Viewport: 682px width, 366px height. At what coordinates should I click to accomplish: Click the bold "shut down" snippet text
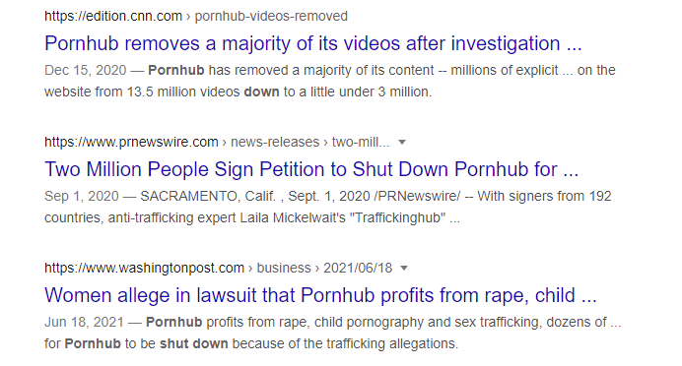(x=193, y=343)
